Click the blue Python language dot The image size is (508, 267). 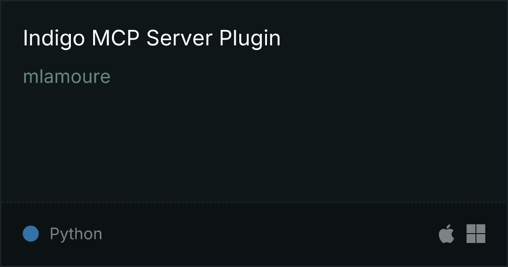point(31,234)
